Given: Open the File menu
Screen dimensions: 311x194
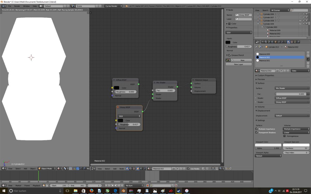Looking at the screenshot, I should pos(10,6).
